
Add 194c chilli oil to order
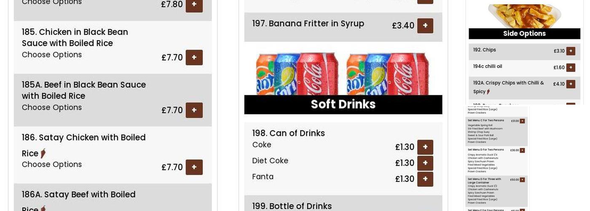point(571,68)
